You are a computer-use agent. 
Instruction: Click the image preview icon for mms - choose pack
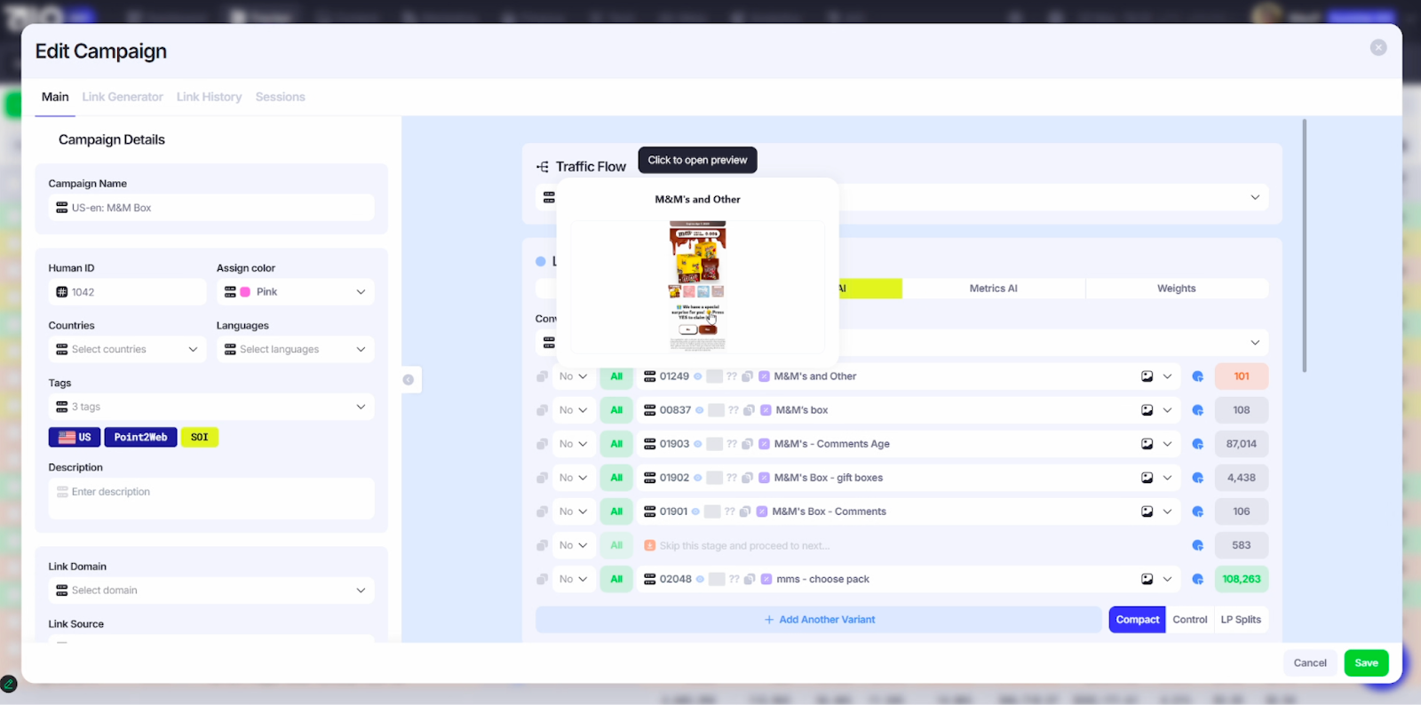click(1147, 579)
